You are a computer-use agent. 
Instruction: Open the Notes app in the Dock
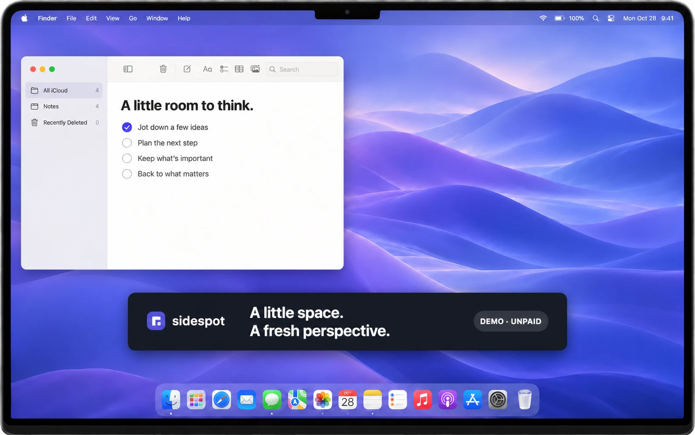372,399
